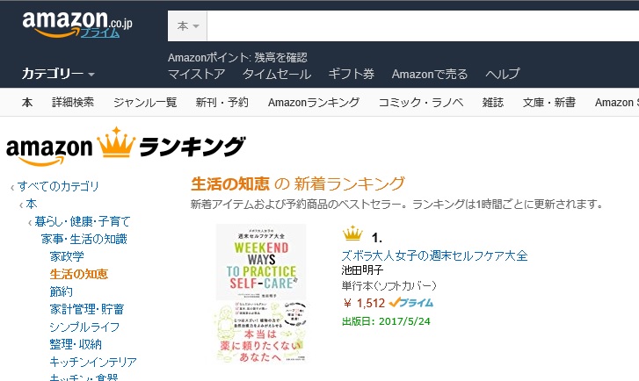Open the book title ズボラ大人女子の週末セルフケア大全
Screen dimensions: 639x381
[x=434, y=255]
